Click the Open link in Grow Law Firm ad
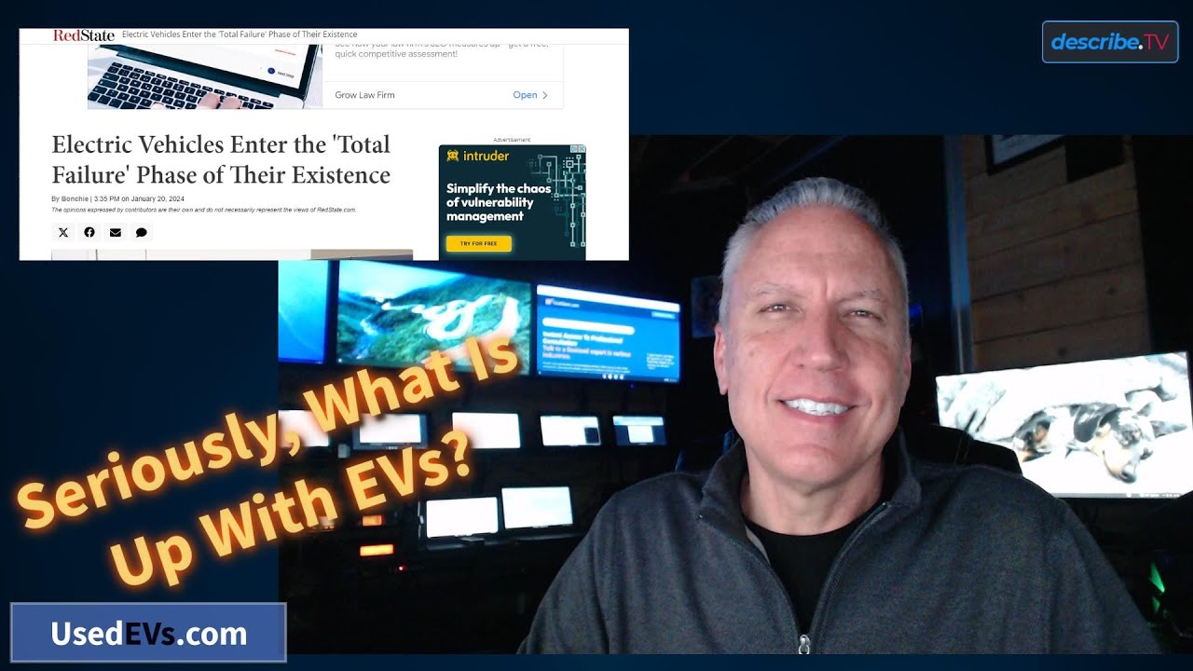 pyautogui.click(x=530, y=95)
